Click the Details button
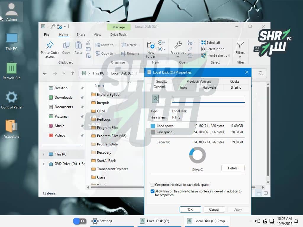 [233, 168]
